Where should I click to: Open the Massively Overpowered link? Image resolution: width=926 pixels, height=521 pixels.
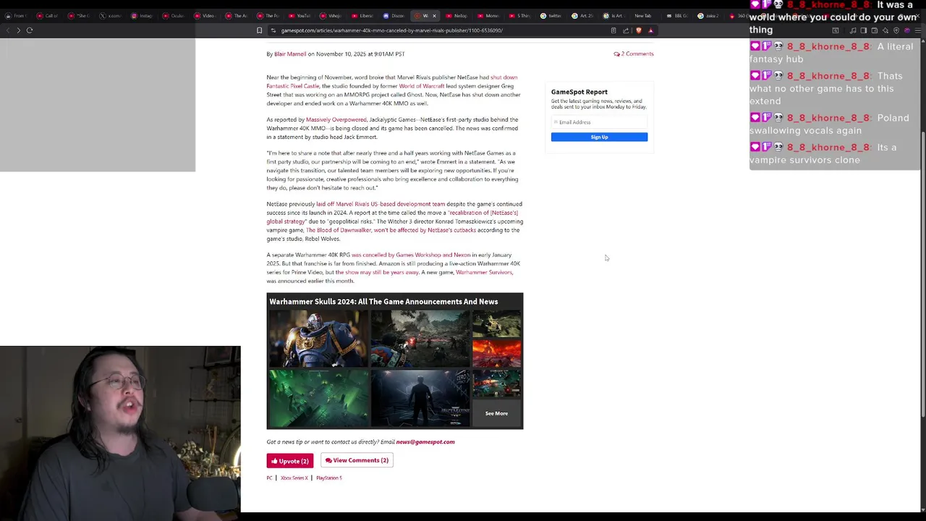pyautogui.click(x=336, y=120)
